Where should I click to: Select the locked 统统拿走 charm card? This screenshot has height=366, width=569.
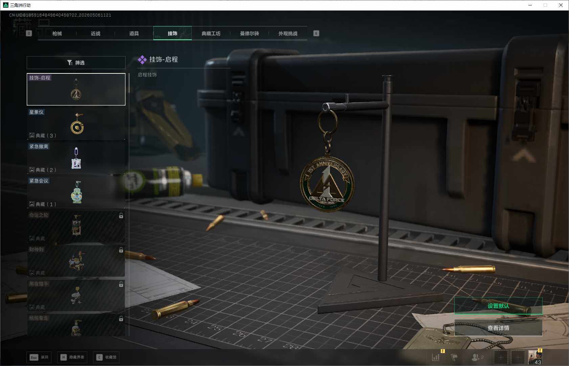point(76,325)
